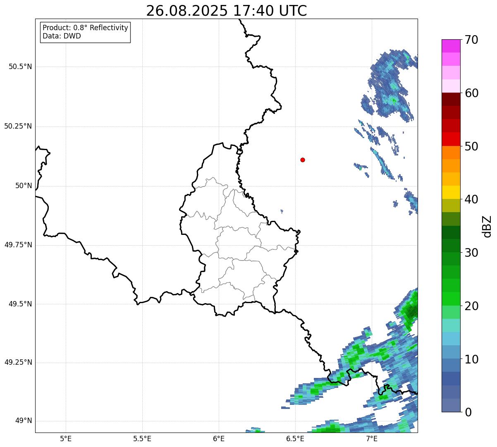Click the 6.5°E longitude label
497x447 pixels.
(295, 438)
